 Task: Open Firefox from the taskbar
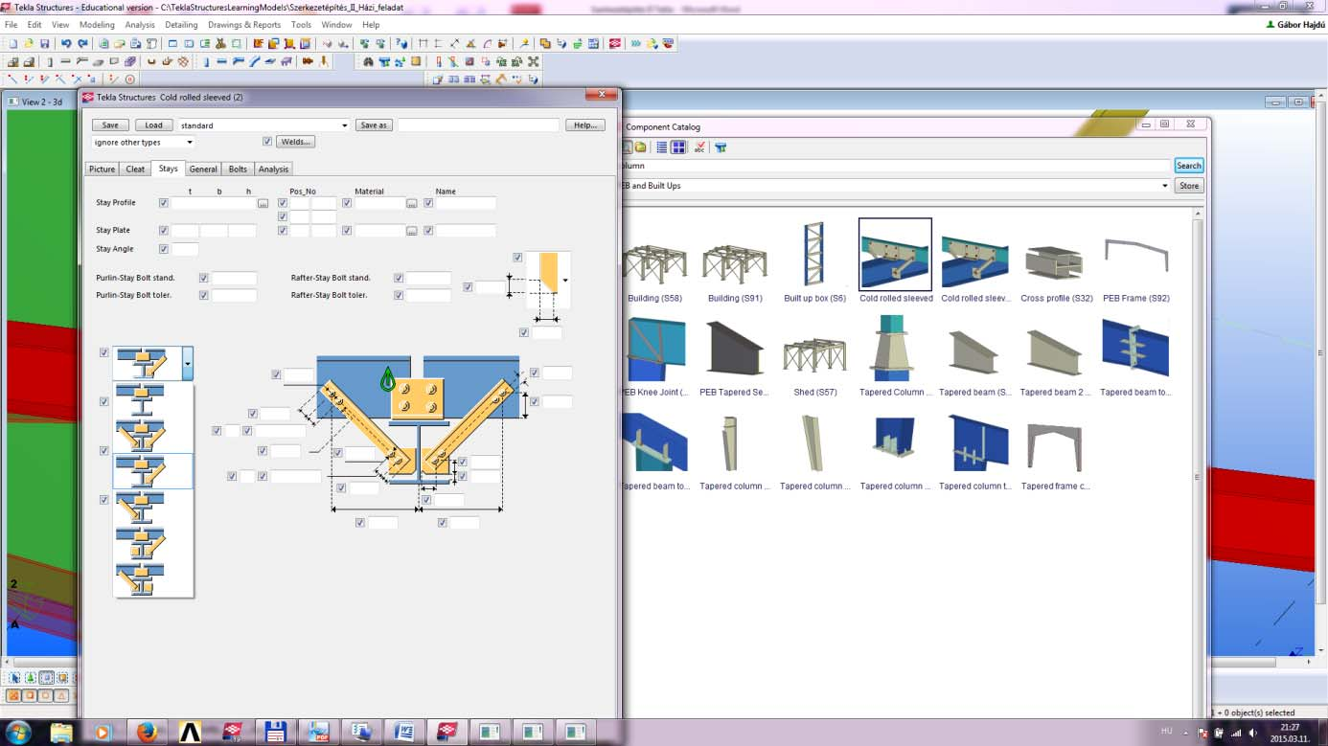click(x=147, y=733)
